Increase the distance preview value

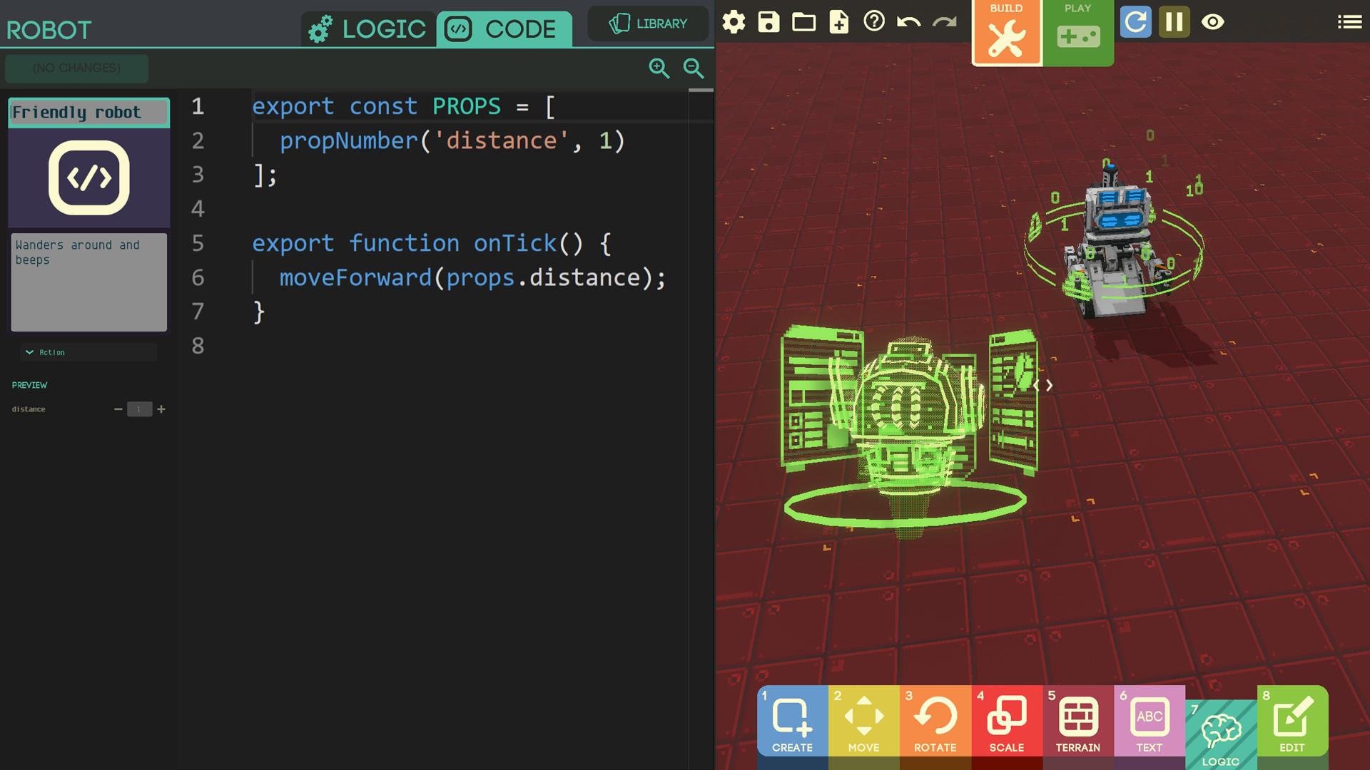pos(161,409)
